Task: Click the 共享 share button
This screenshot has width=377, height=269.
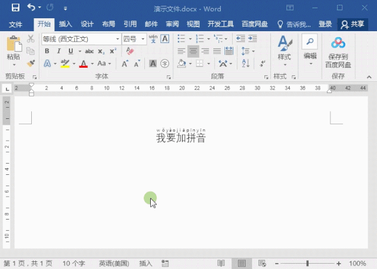Action: pyautogui.click(x=353, y=24)
